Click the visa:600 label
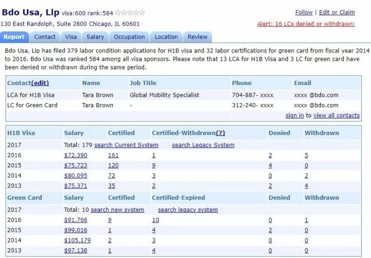Screen dimensions: 371x258 pyautogui.click(x=73, y=13)
